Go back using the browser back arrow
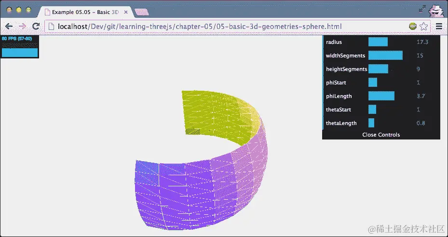Viewport: 448px width, 237px height. pos(9,27)
